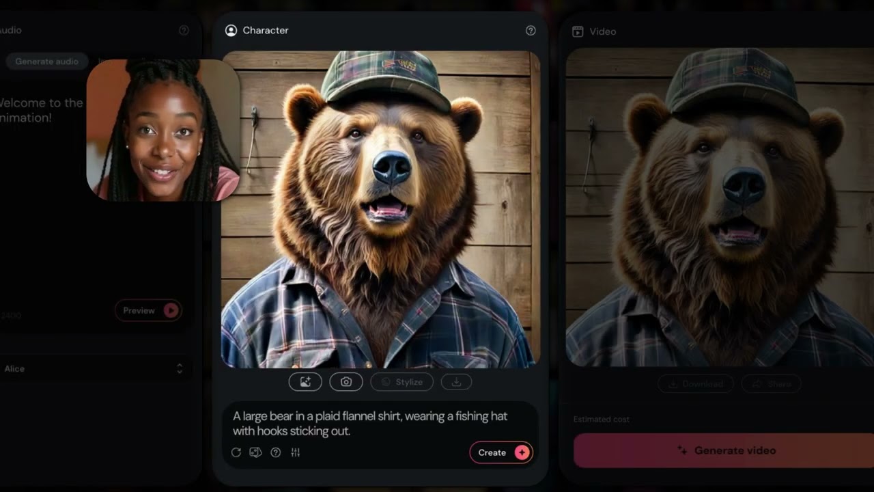Select the Generate audio tab
Image resolution: width=874 pixels, height=492 pixels.
click(x=47, y=61)
